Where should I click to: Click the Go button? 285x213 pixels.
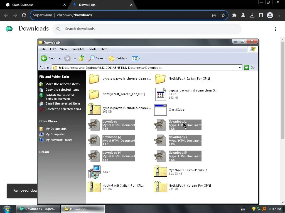click(x=249, y=67)
